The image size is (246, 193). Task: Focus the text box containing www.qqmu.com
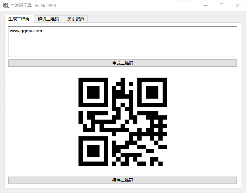123,42
